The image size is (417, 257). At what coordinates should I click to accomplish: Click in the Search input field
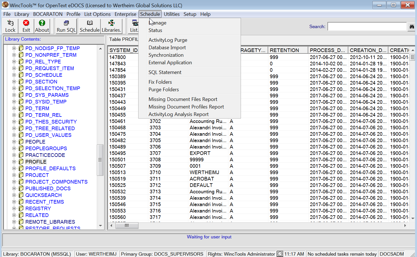pyautogui.click(x=367, y=27)
